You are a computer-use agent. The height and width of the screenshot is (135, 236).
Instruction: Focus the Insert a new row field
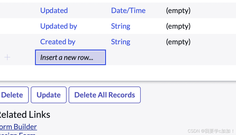tap(70, 57)
